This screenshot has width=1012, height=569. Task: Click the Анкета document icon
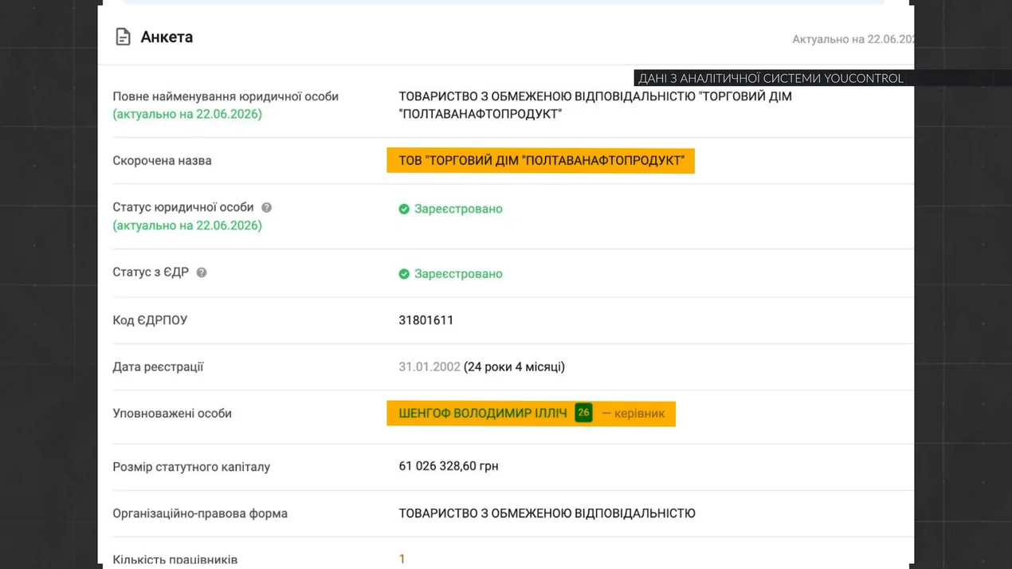pyautogui.click(x=123, y=37)
